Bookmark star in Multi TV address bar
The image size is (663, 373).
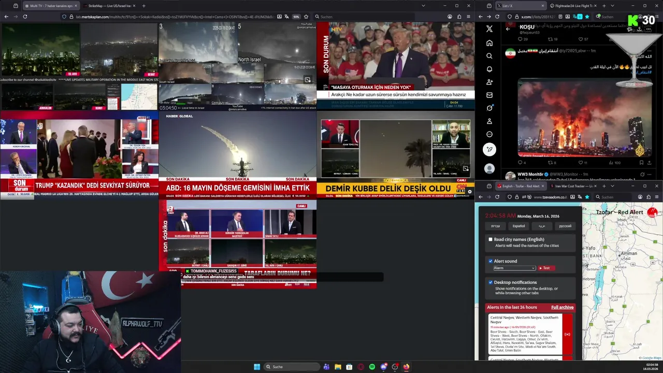306,17
